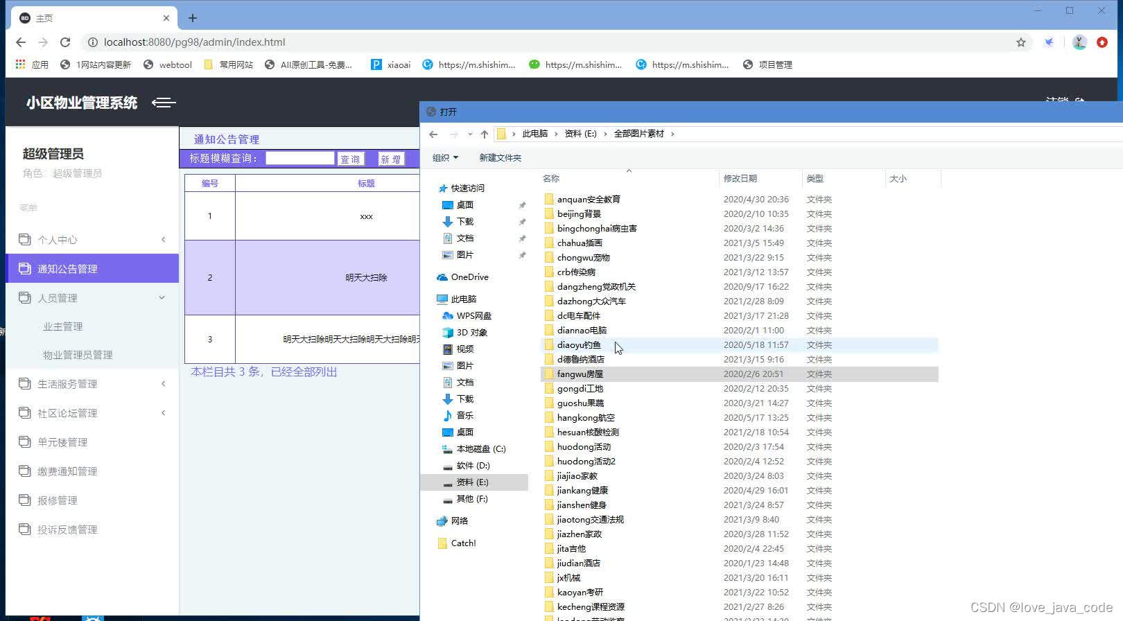
Task: Open the 应用 apps bookmark
Action: (x=32, y=64)
